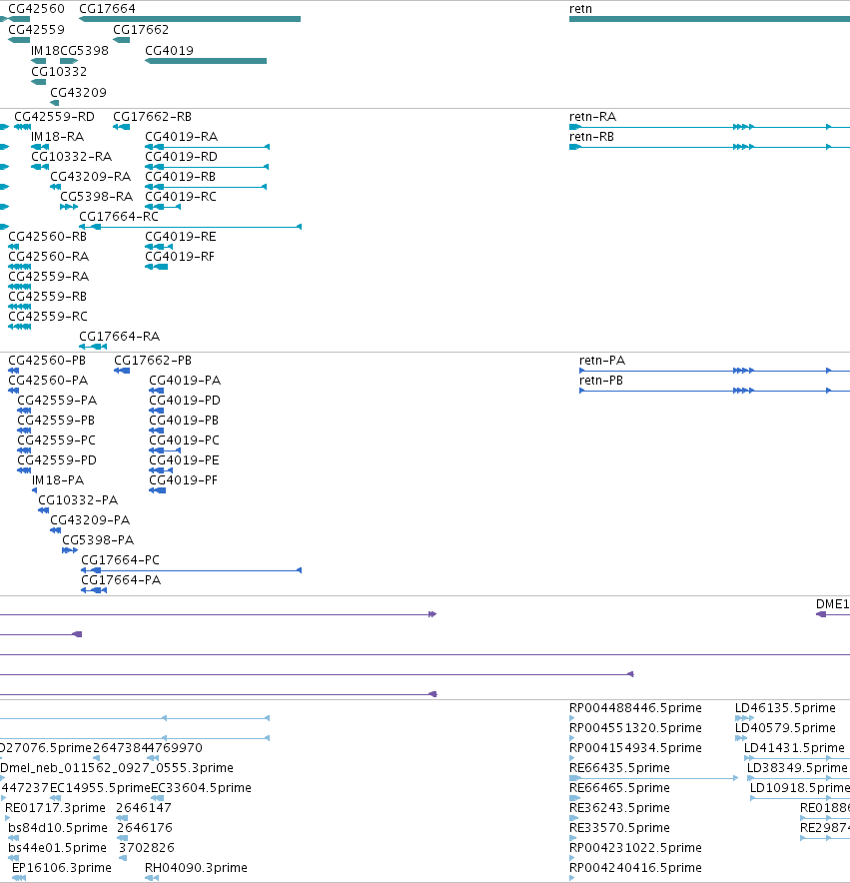Click the RE01717.3prime EST label
Screen dimensions: 850x883
55,809
